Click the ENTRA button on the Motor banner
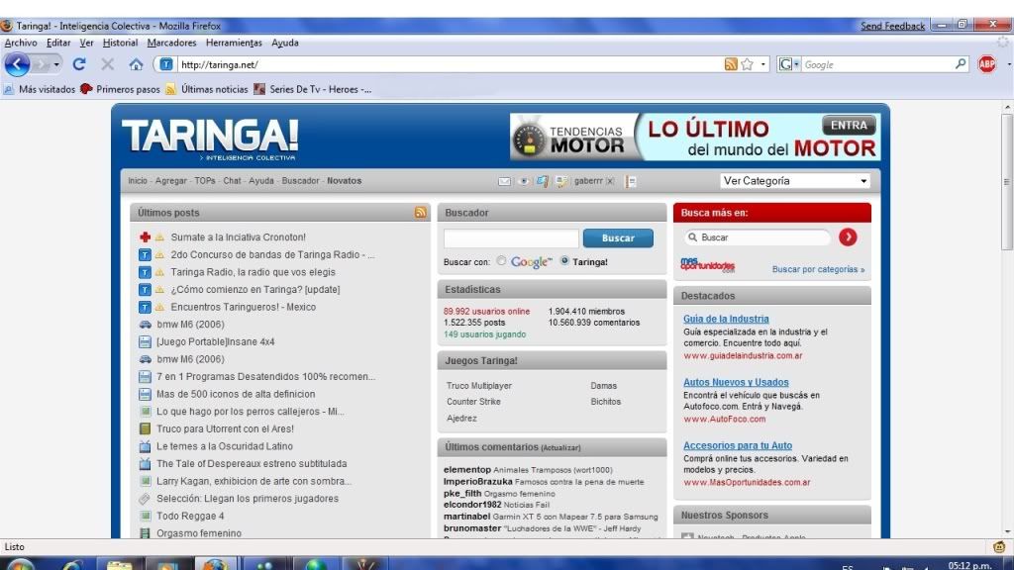 coord(849,126)
